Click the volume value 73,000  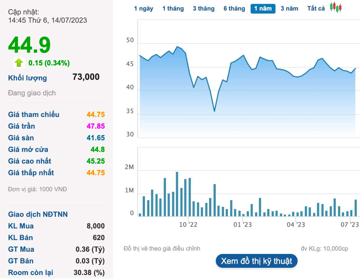click(86, 77)
